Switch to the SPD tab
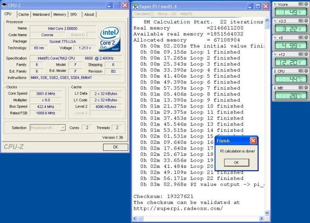 [74, 14]
